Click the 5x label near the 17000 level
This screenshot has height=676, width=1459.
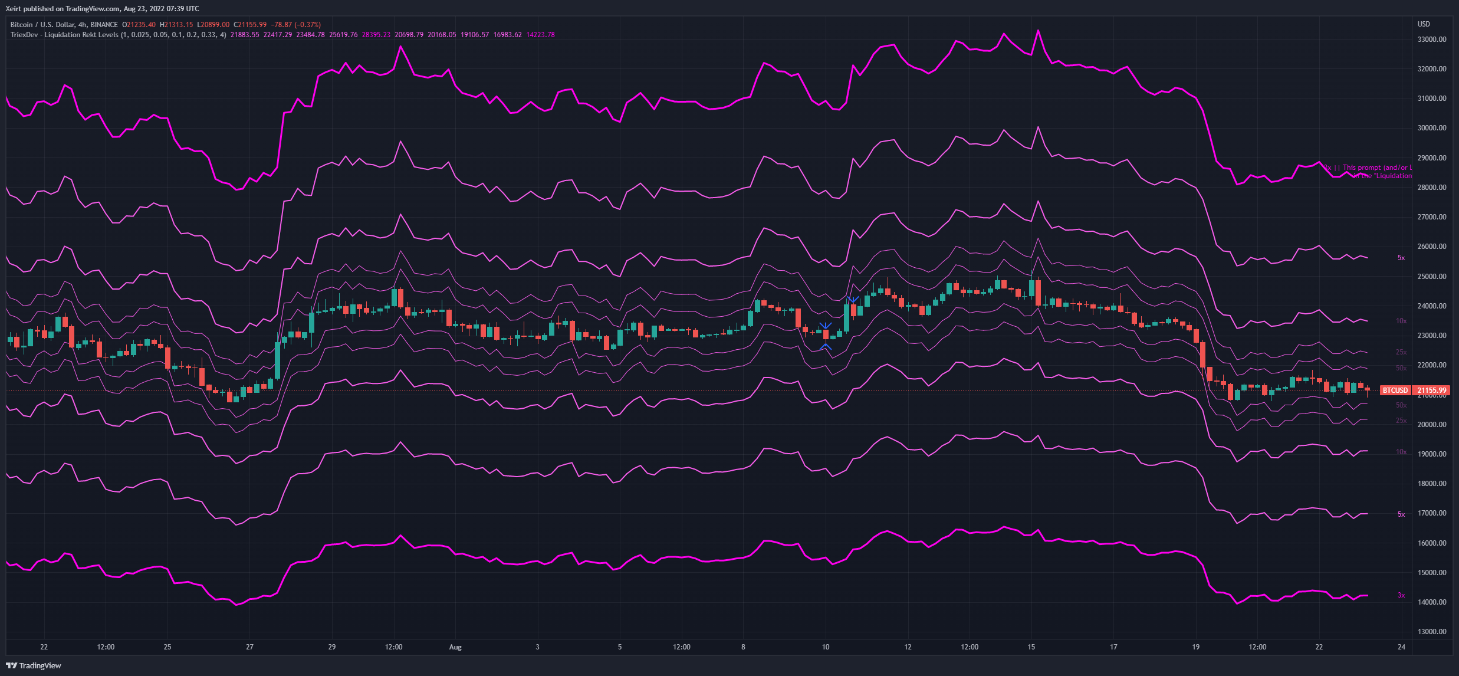[1401, 514]
